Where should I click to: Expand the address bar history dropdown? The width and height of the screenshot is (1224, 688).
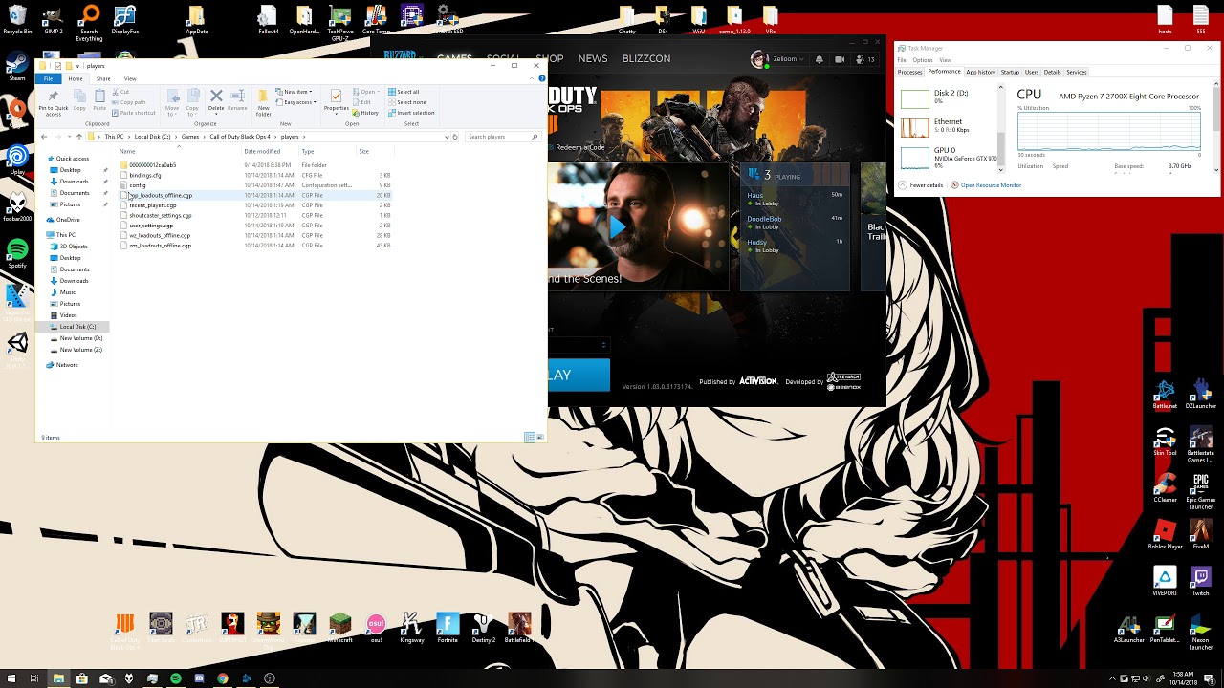[447, 137]
